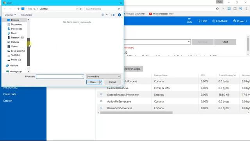Click the File name input field
Viewport: 250px width, 141px height.
click(59, 77)
